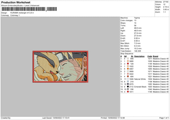Click the cream swatch in the 3689 row
Viewport: 170px width, 120px height.
pos(128,71)
